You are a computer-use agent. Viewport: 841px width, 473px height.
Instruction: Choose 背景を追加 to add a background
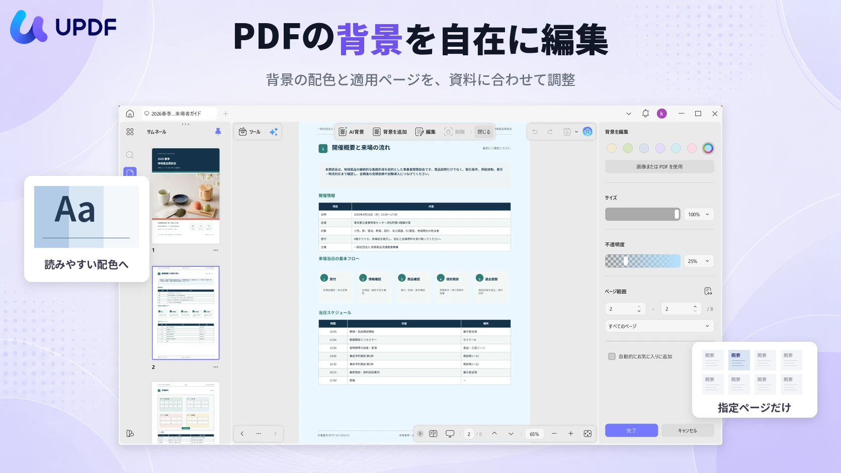coord(390,132)
